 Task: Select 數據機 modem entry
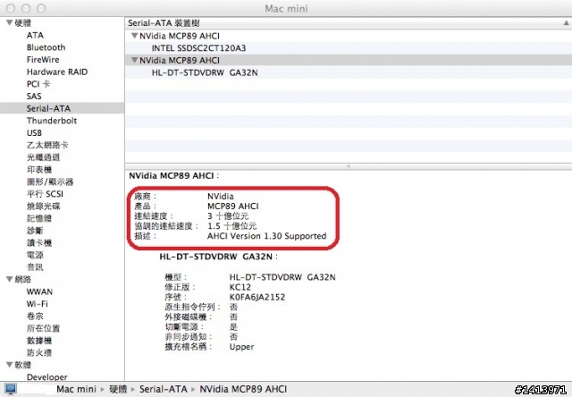coord(39,341)
